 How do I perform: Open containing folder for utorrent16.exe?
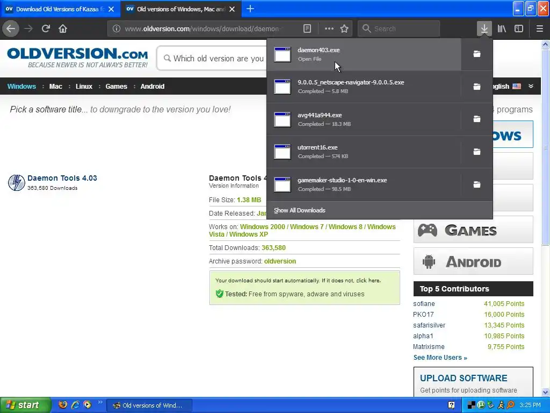[x=477, y=152]
